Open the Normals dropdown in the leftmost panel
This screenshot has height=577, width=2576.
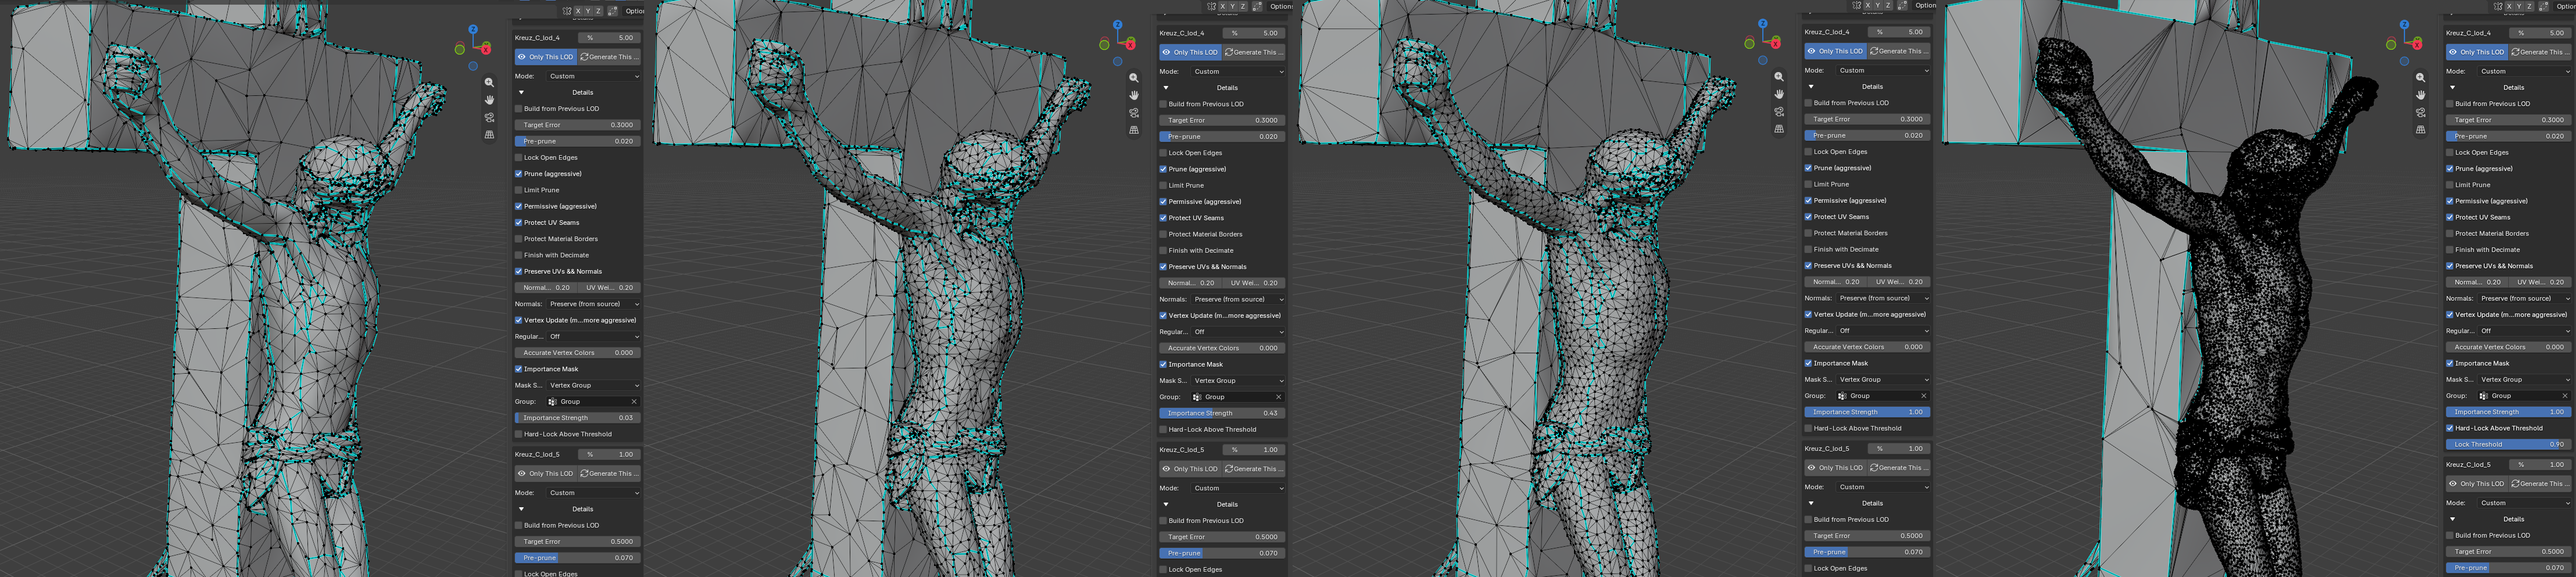coord(593,304)
